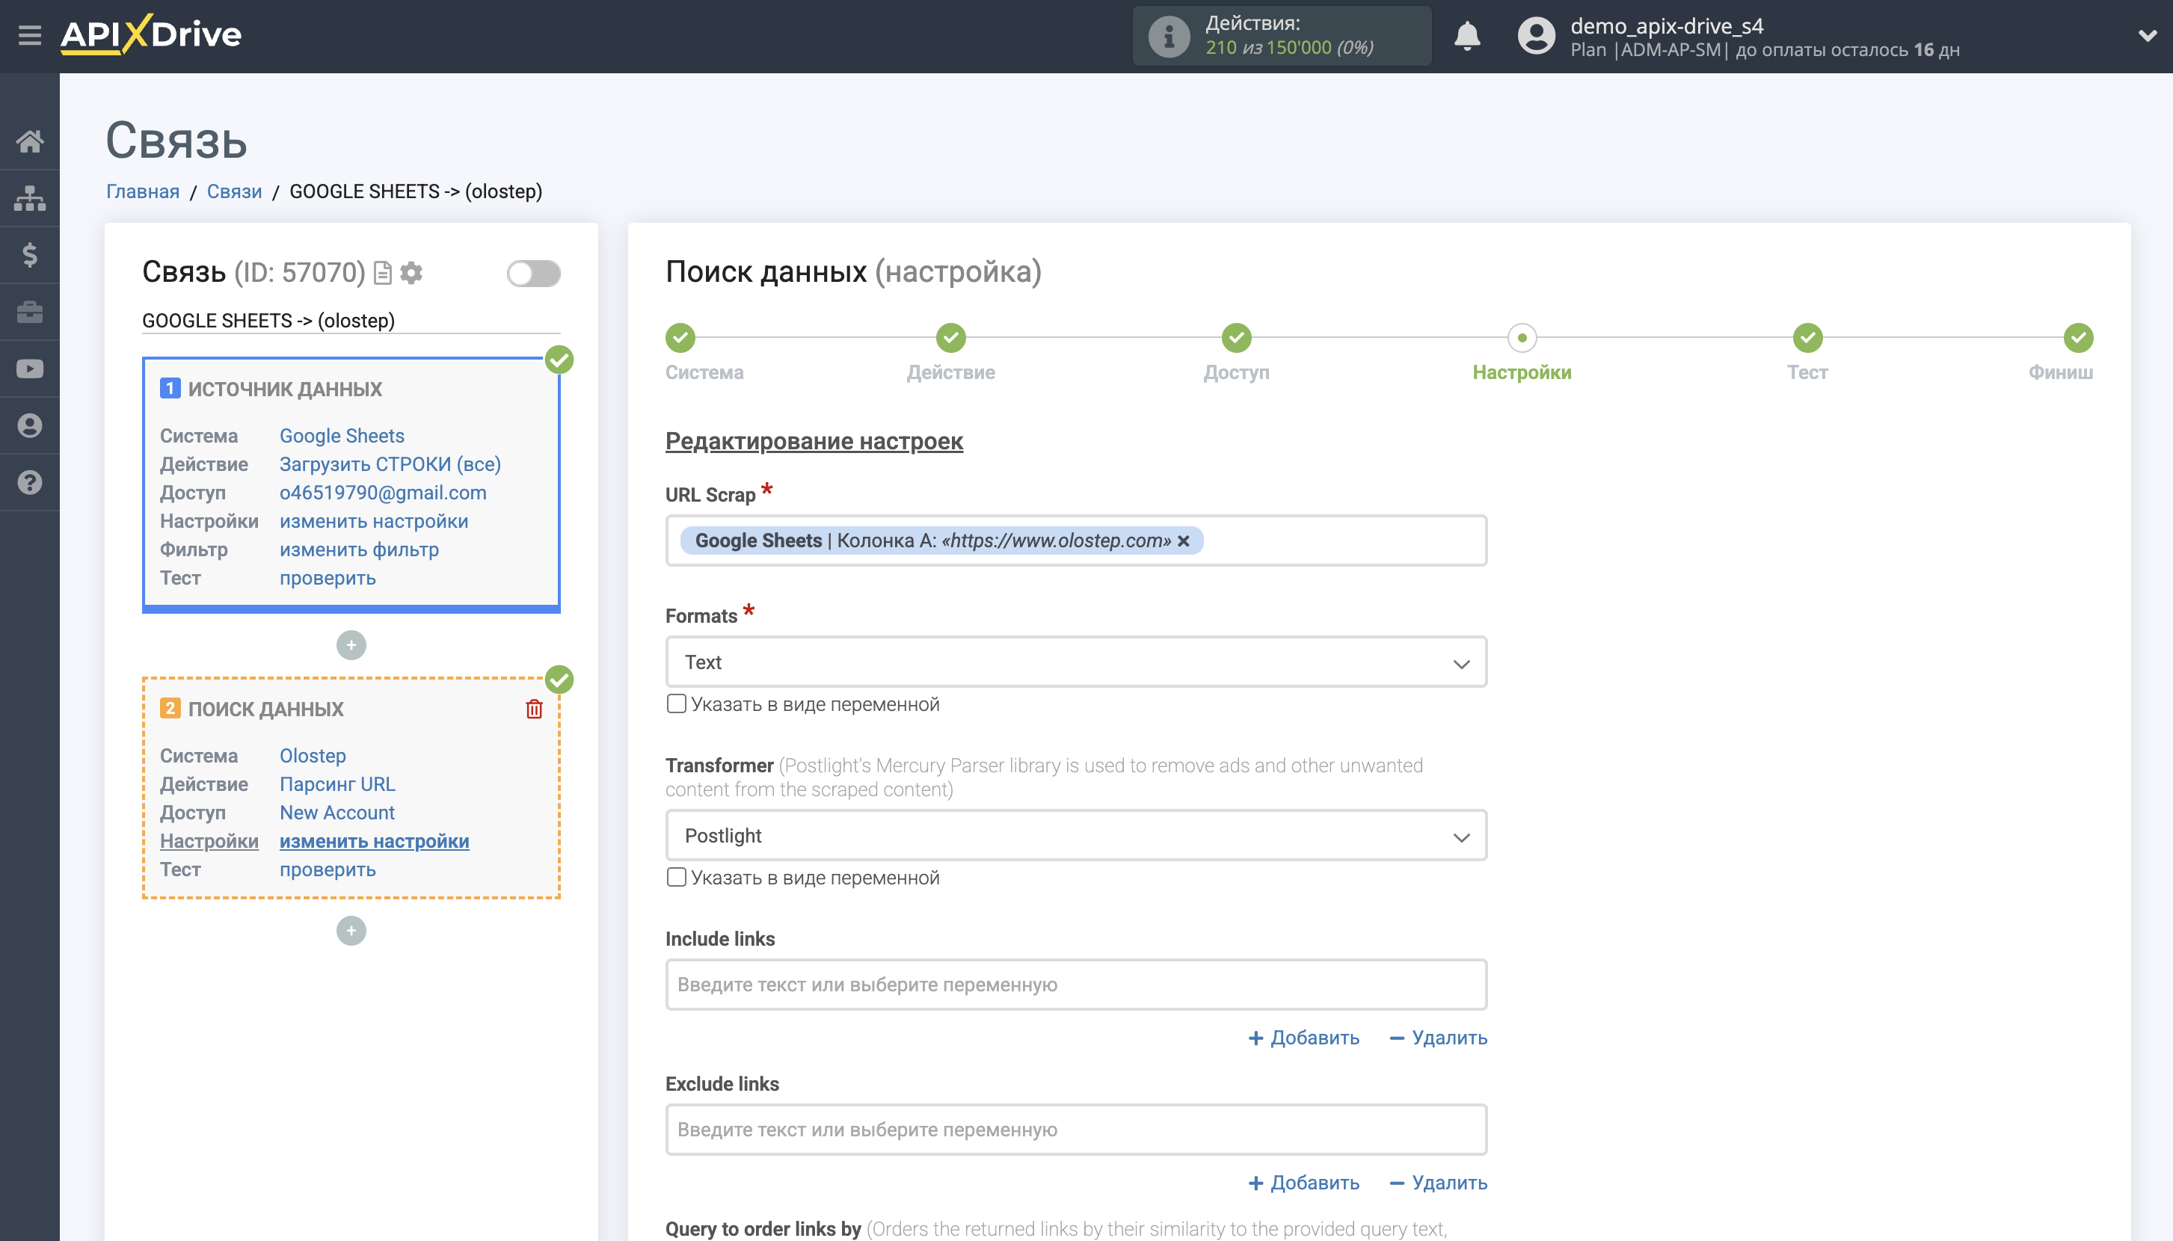2173x1241 pixels.
Task: Click the Exclude links input field
Action: pos(1075,1130)
